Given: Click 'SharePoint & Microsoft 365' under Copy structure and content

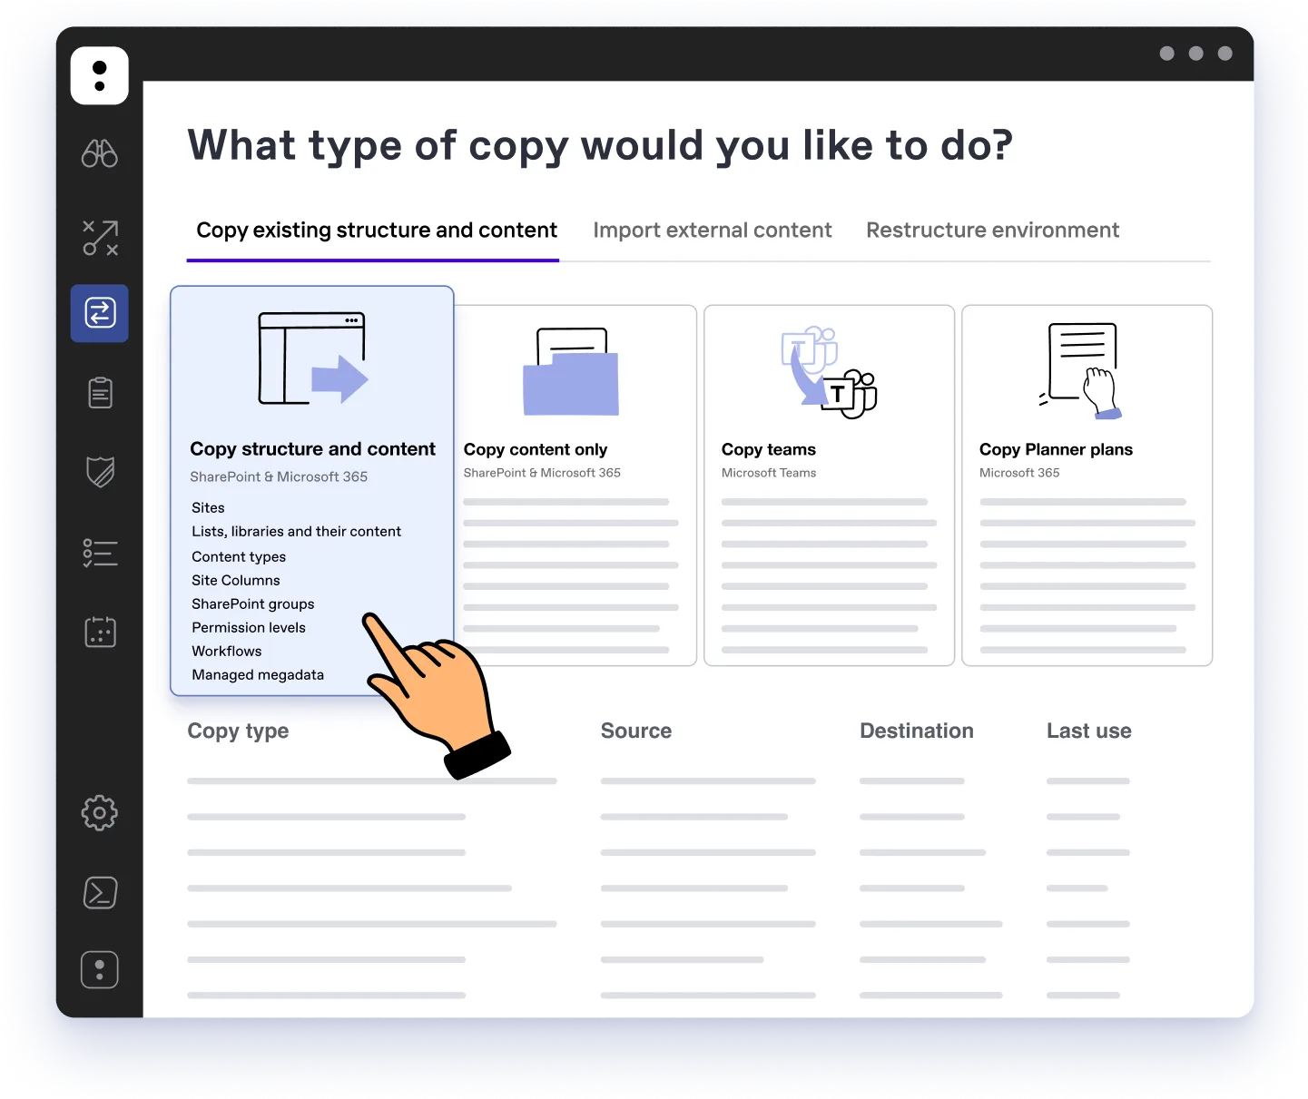Looking at the screenshot, I should click(x=279, y=477).
